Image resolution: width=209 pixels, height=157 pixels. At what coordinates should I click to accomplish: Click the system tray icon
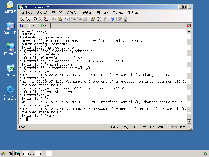click(x=205, y=154)
